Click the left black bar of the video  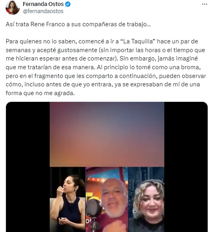point(28,167)
